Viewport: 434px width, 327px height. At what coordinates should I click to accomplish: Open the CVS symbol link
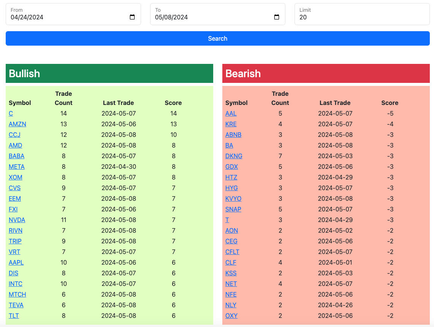click(14, 188)
